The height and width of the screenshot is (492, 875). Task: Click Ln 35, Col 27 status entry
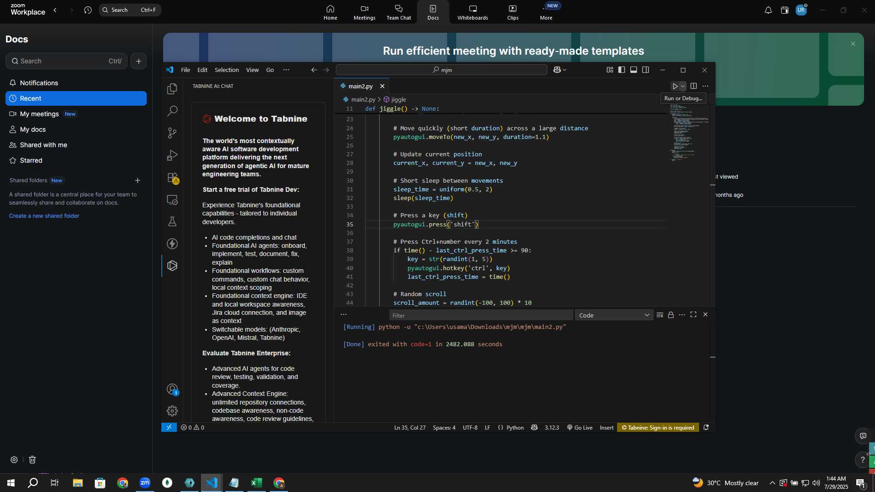tap(410, 427)
